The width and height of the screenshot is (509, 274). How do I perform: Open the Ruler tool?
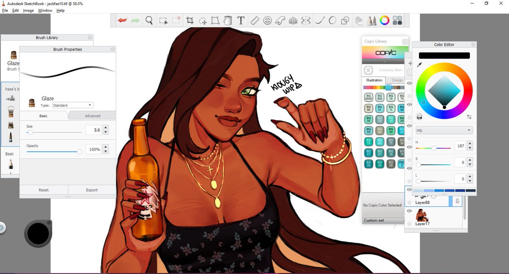[255, 20]
